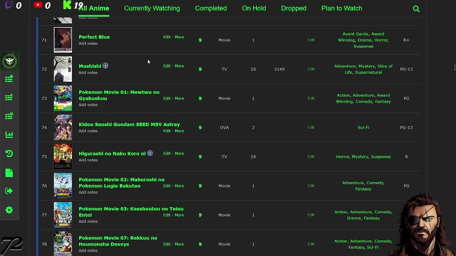Switch to the Completed tab
This screenshot has height=256, width=456.
[211, 8]
